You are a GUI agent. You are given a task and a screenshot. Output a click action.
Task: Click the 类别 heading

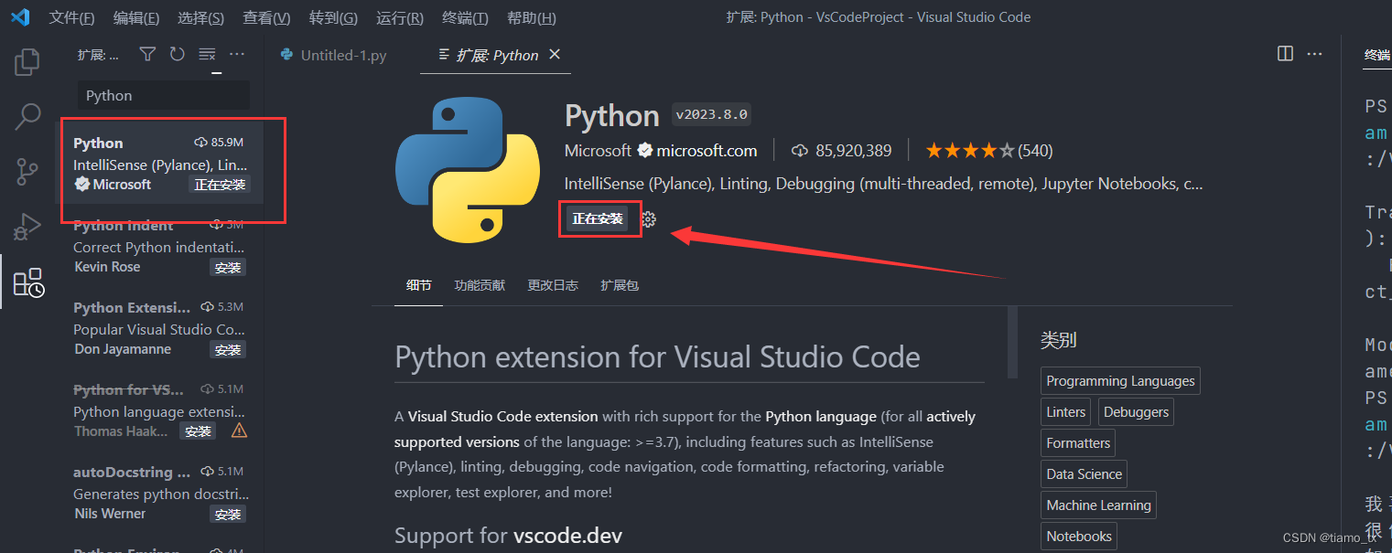tap(1059, 341)
